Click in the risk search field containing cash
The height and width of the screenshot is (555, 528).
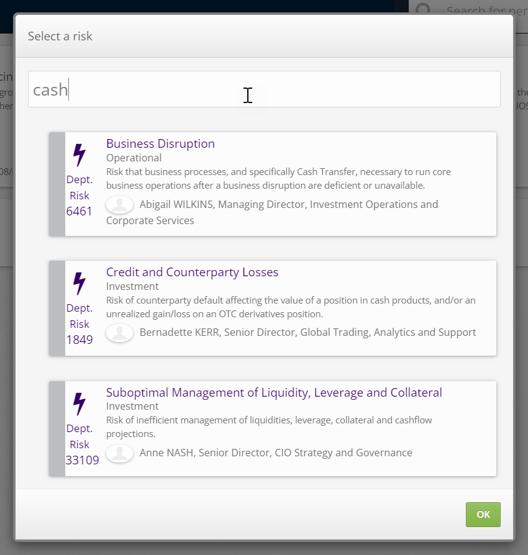point(264,89)
